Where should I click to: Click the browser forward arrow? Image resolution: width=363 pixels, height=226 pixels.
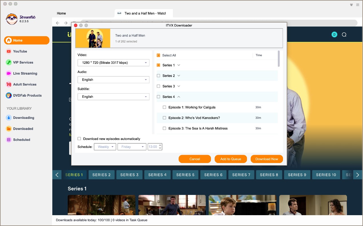(x=66, y=23)
